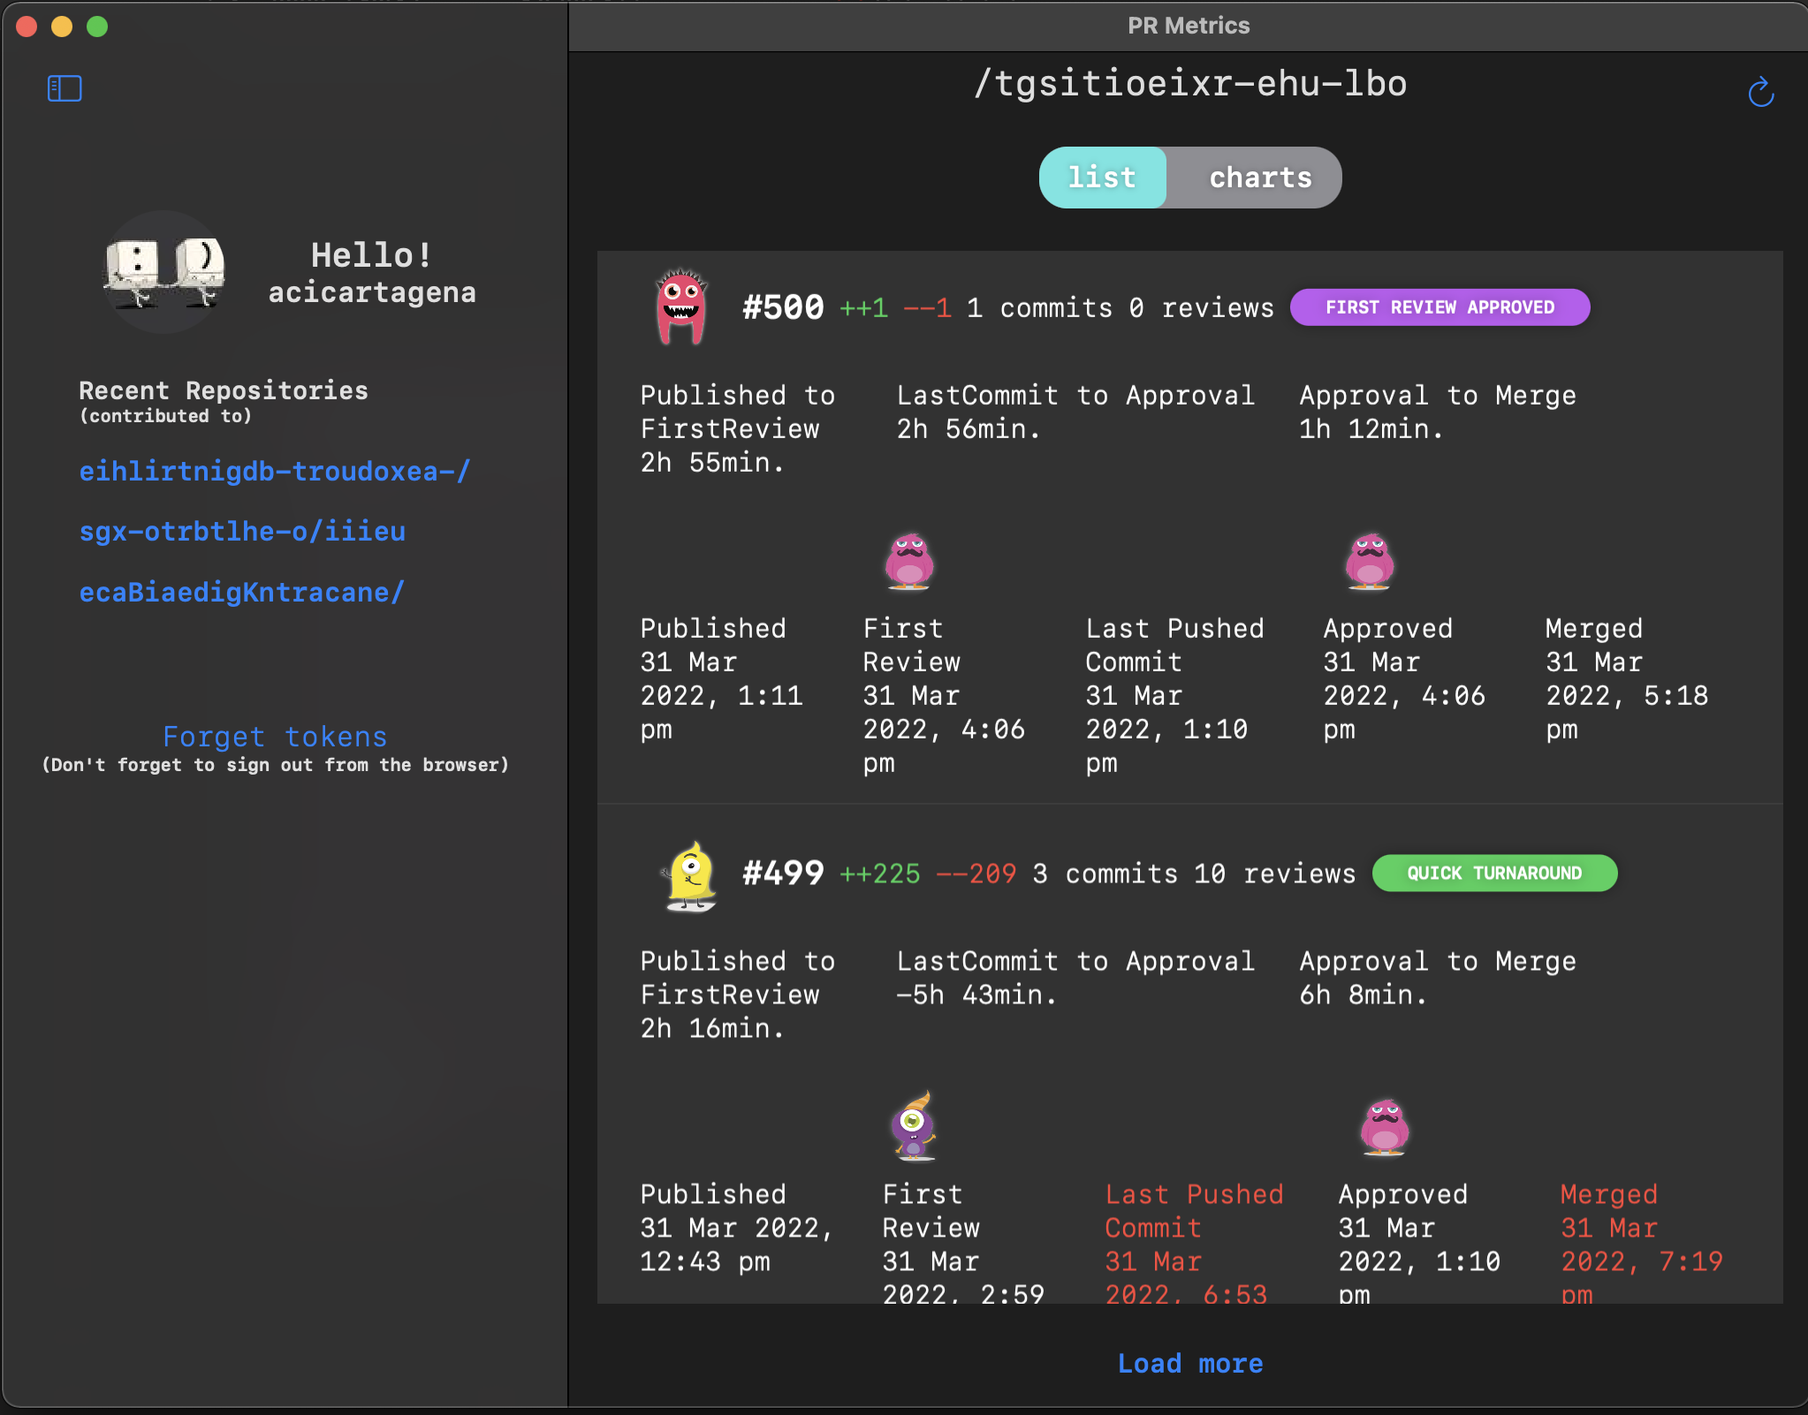Switch to the list view tab
This screenshot has width=1808, height=1415.
tap(1102, 178)
